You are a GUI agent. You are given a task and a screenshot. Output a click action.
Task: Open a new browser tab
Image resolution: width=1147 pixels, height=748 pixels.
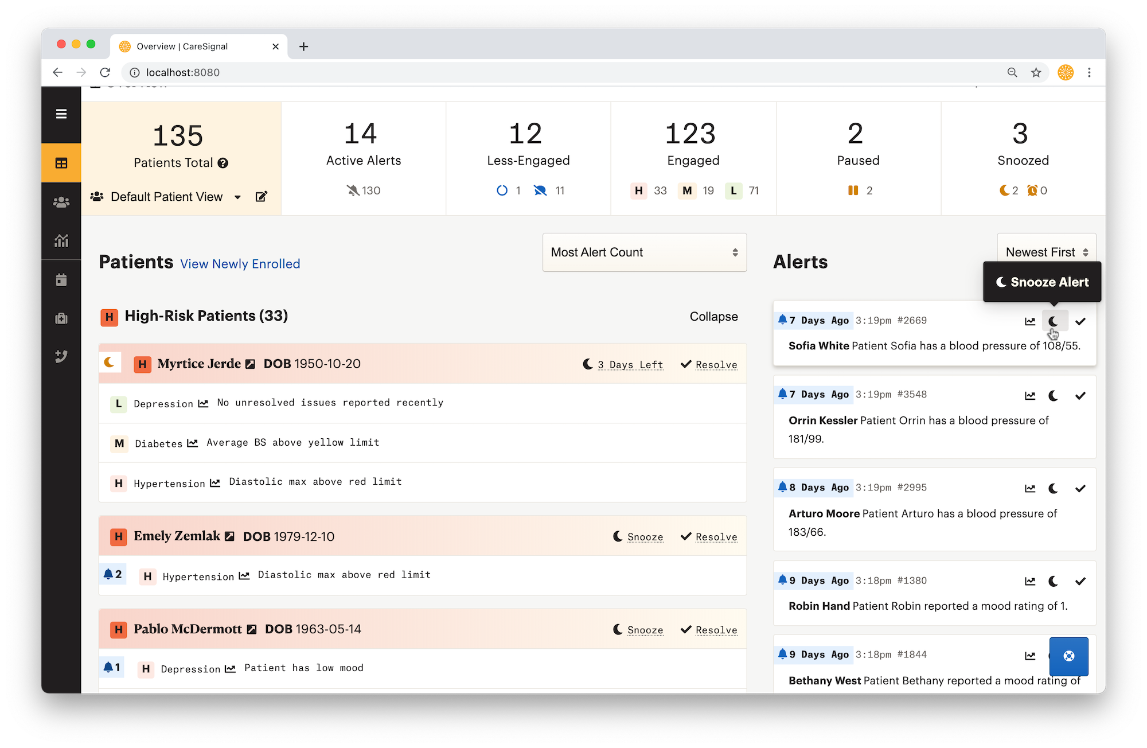coord(304,46)
